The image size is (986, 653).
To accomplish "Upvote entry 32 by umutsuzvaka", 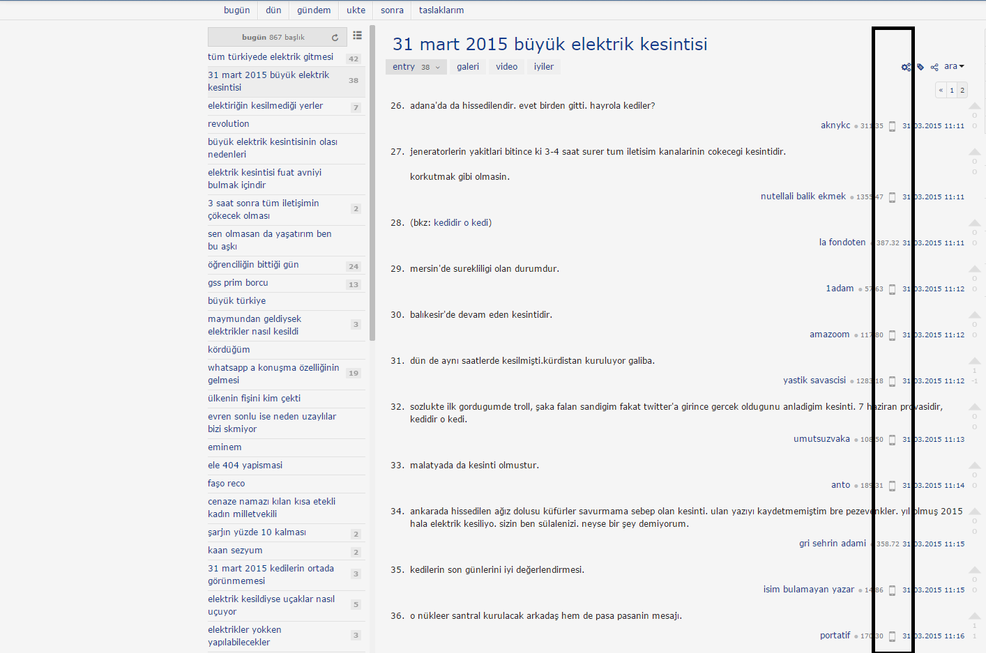I will 975,407.
